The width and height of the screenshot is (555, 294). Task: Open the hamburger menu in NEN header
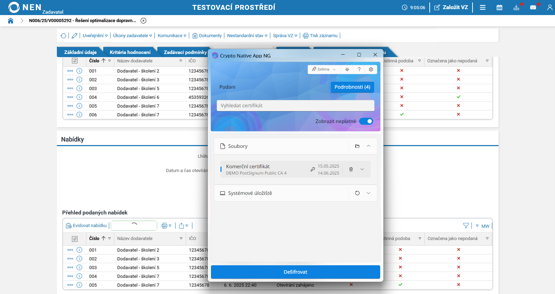483,7
